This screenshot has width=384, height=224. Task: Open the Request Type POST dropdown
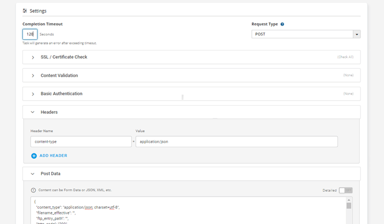[306, 34]
